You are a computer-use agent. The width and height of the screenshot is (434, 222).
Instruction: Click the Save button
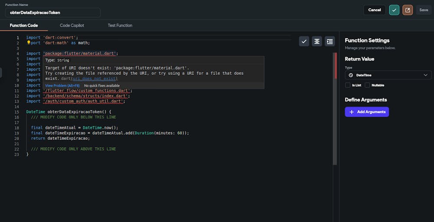424,10
